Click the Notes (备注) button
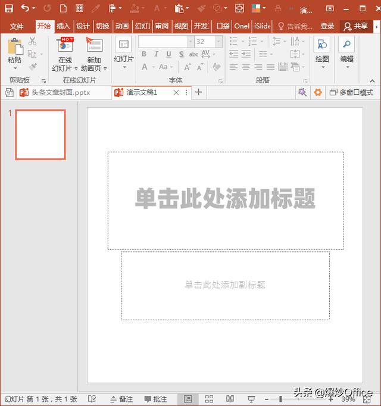Image resolution: width=381 pixels, height=406 pixels. pyautogui.click(x=121, y=399)
